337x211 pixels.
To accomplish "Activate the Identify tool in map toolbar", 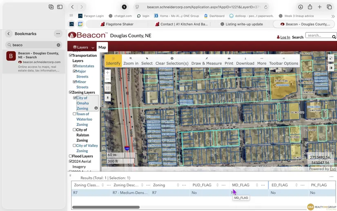I will [x=113, y=61].
